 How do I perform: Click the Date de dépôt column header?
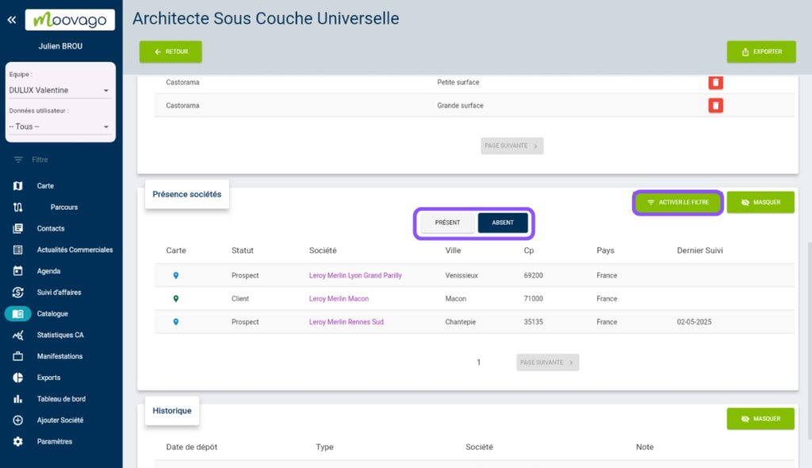[x=192, y=447]
